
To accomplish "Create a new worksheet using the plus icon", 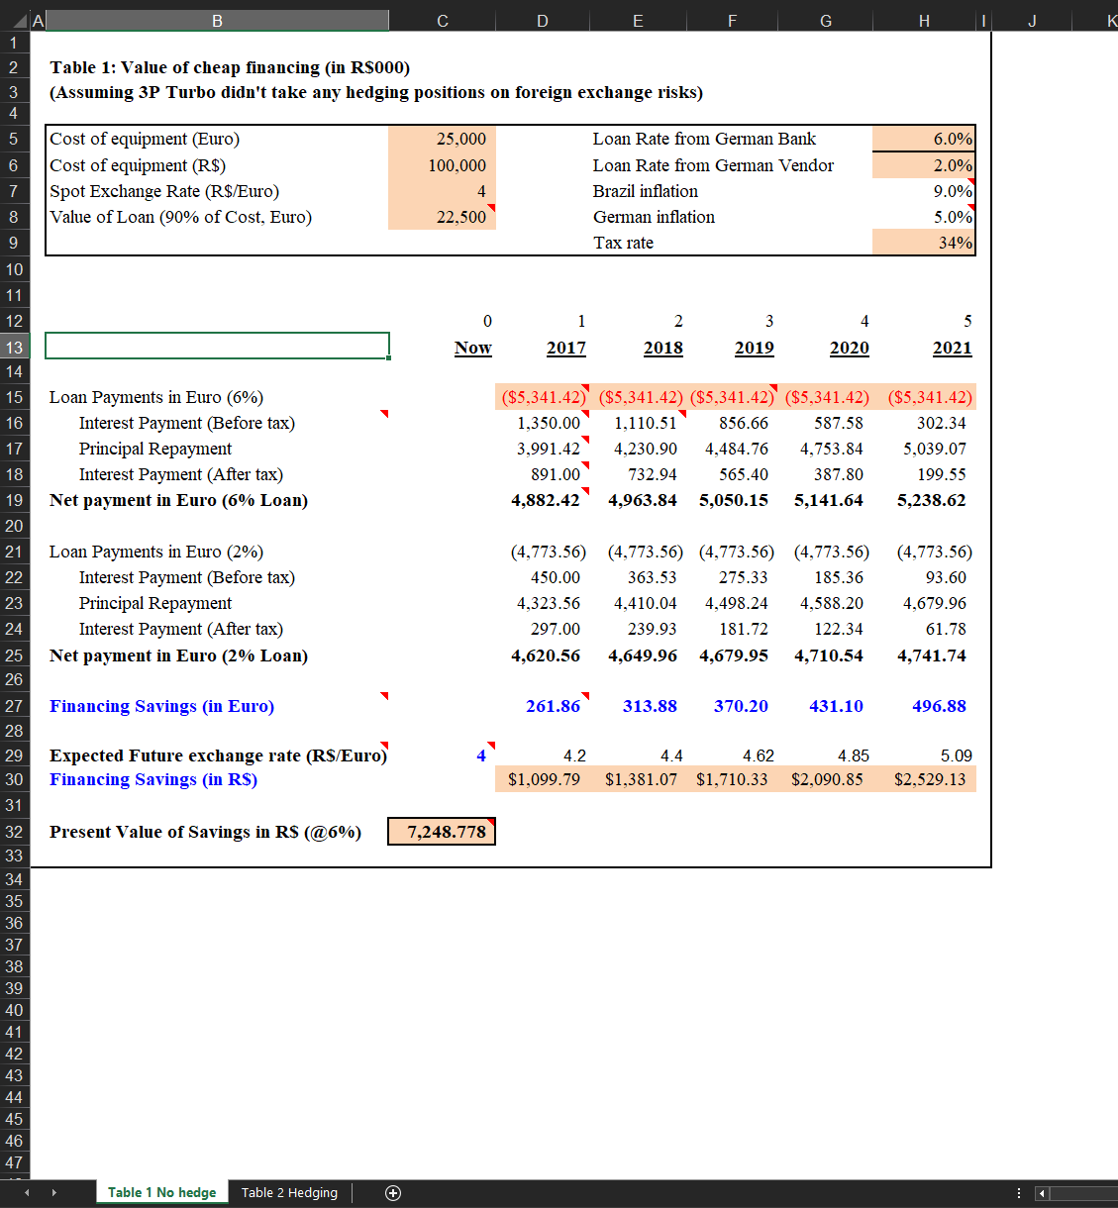I will click(x=392, y=1192).
